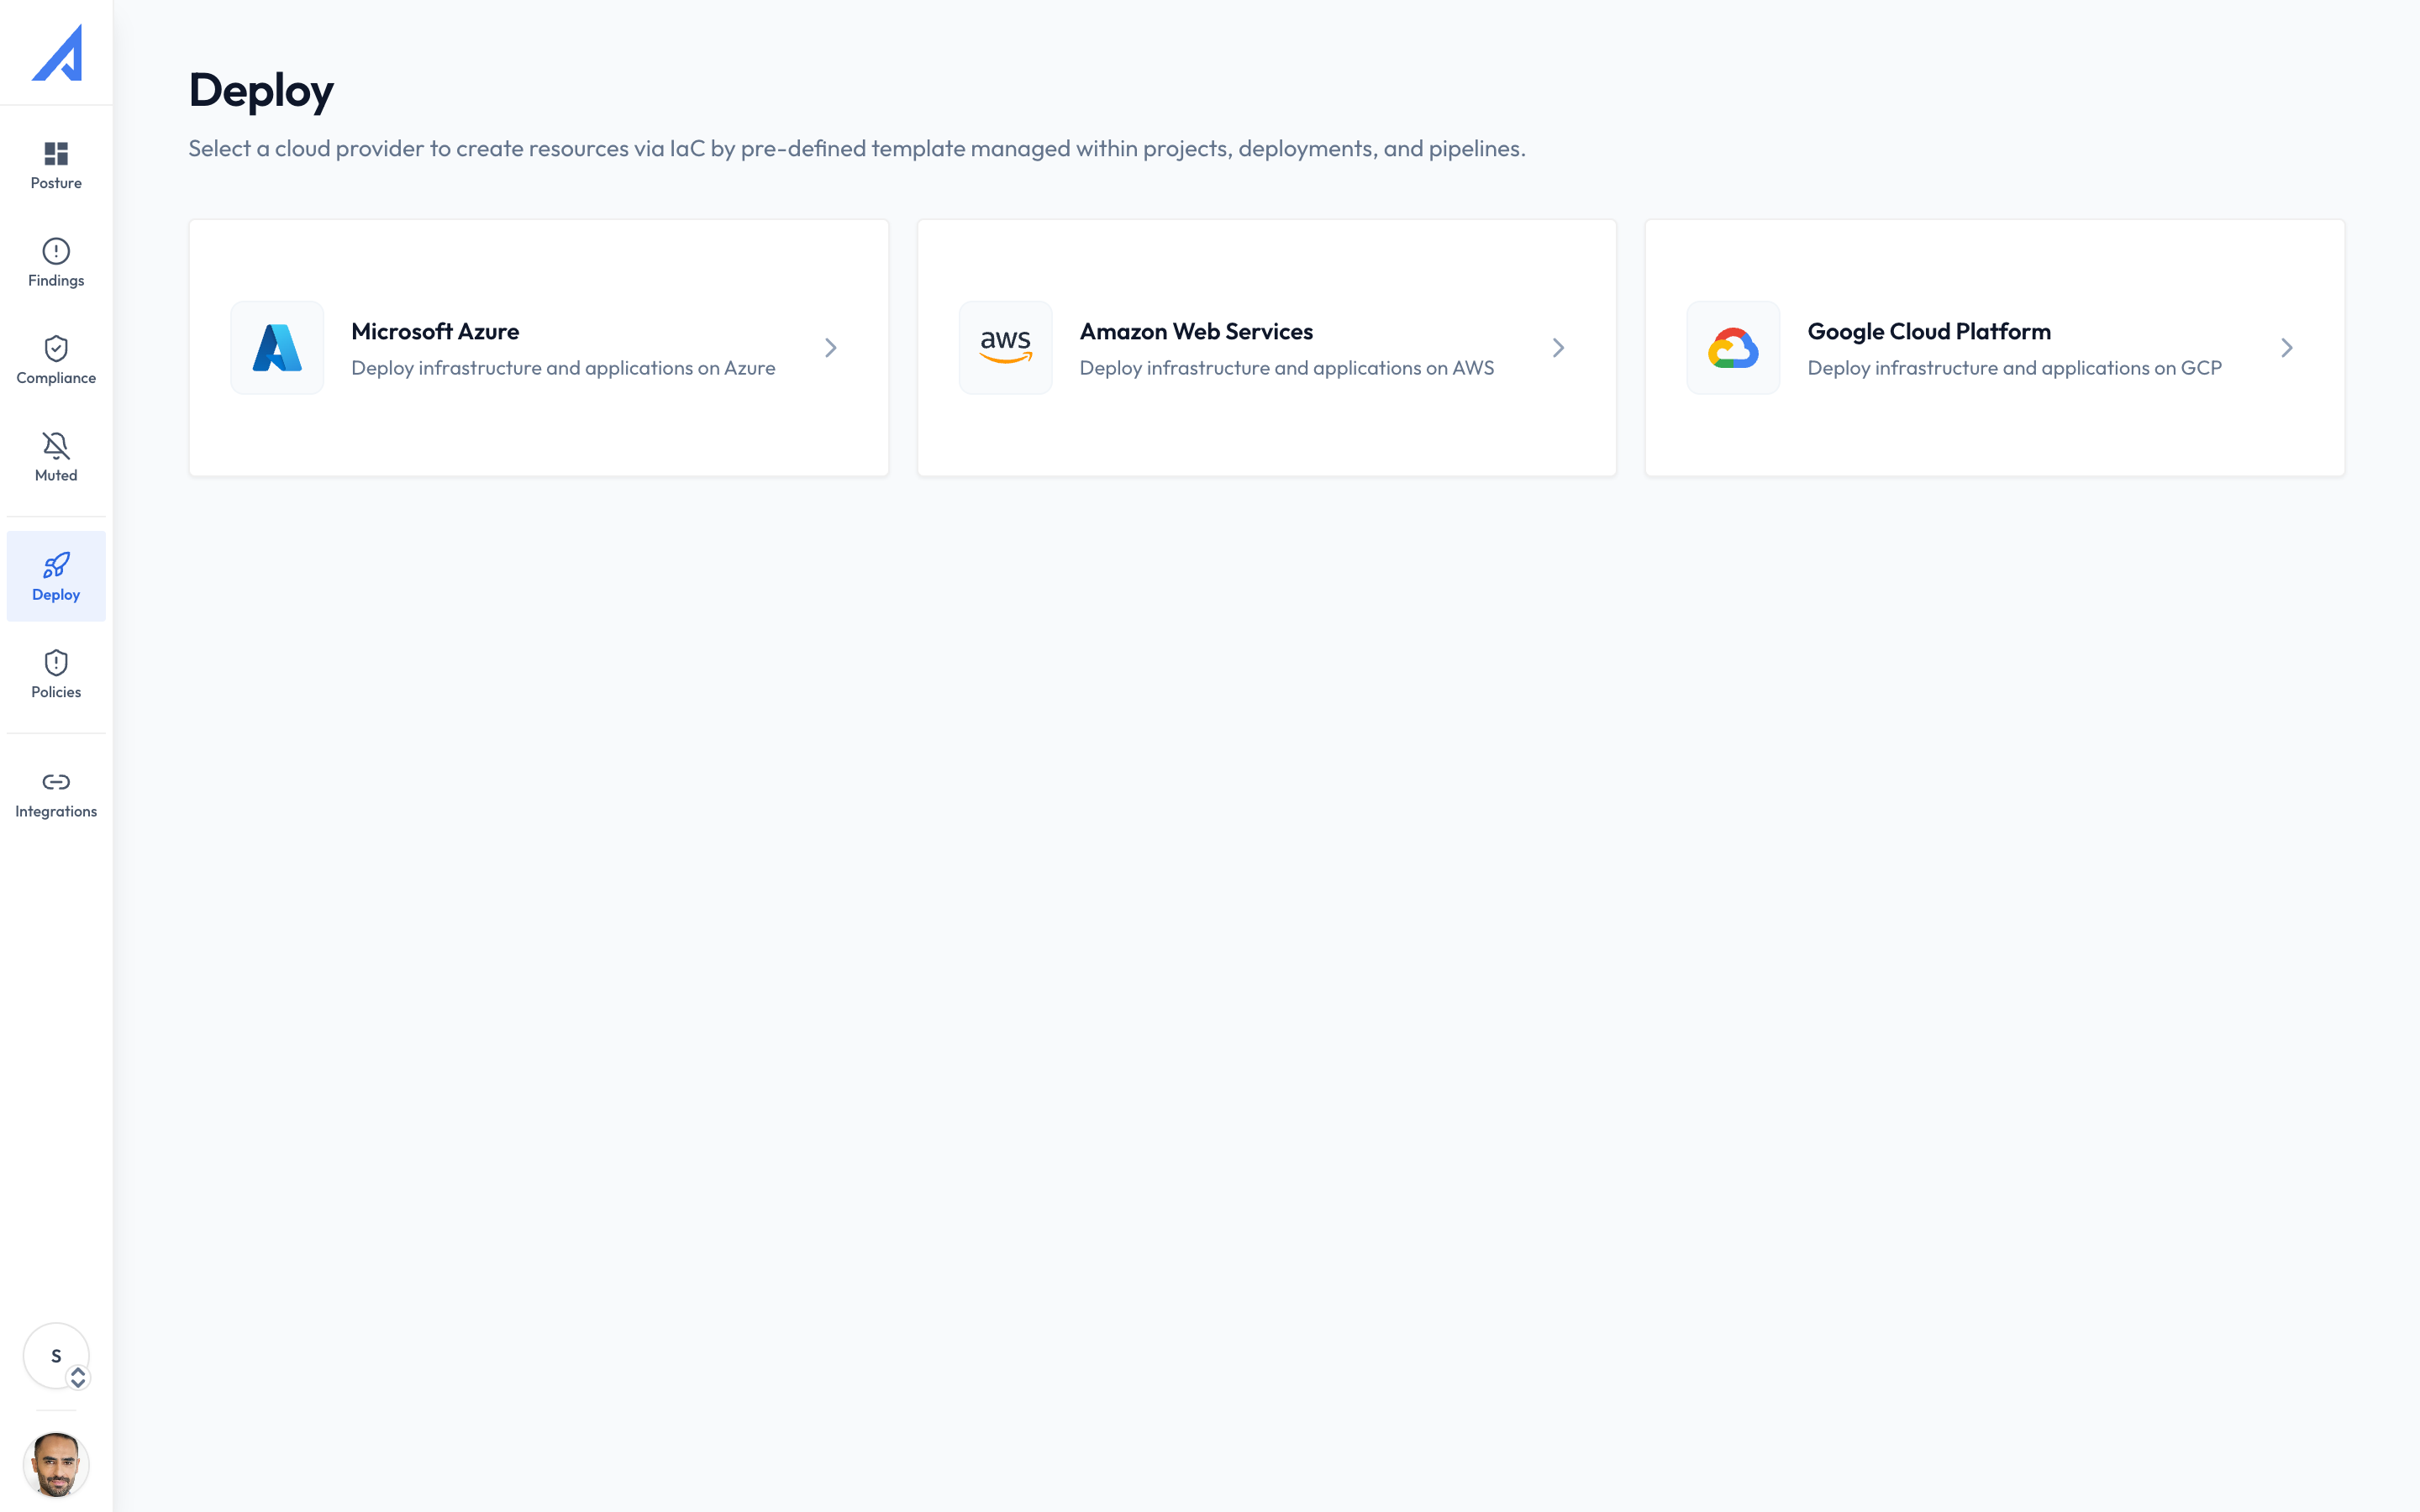
Task: Open the Posture dashboard icon
Action: point(56,153)
